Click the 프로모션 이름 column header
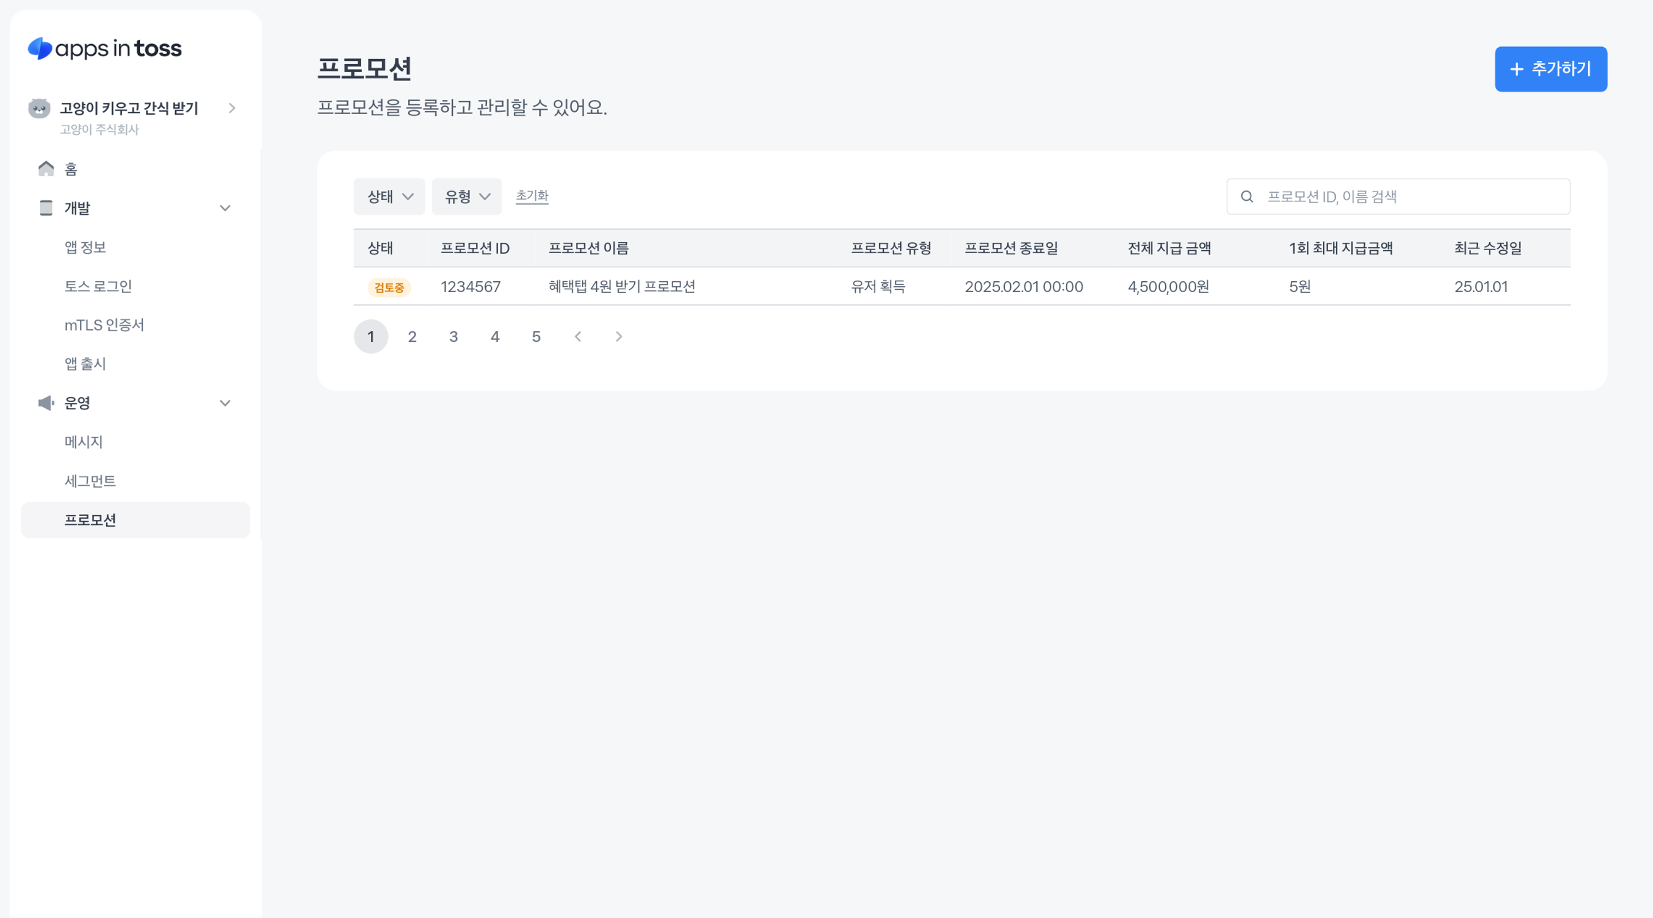The image size is (1653, 918). (588, 248)
